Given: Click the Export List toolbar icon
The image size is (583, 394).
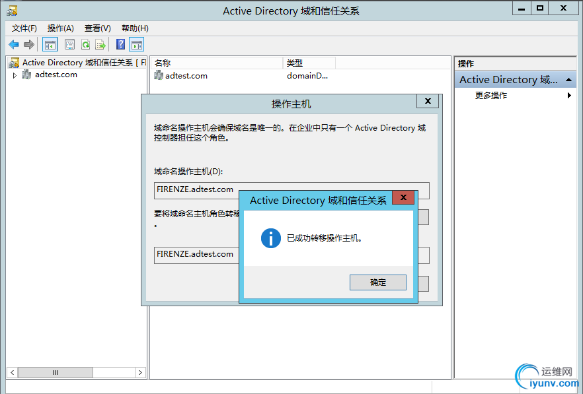Looking at the screenshot, I should click(100, 45).
